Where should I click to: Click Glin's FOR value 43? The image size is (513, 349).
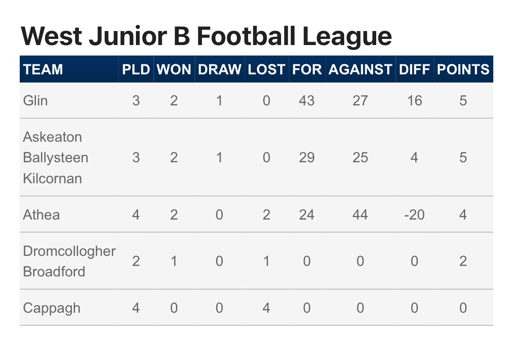click(306, 101)
